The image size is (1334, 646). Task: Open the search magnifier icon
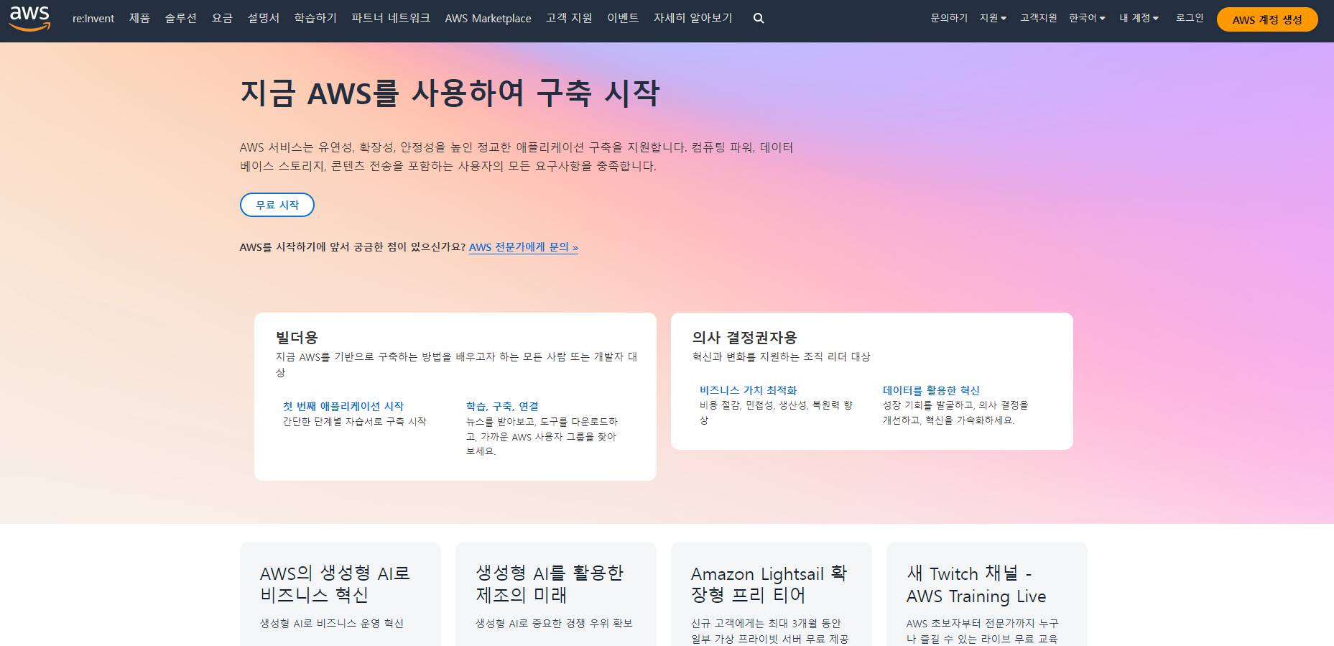(x=759, y=19)
